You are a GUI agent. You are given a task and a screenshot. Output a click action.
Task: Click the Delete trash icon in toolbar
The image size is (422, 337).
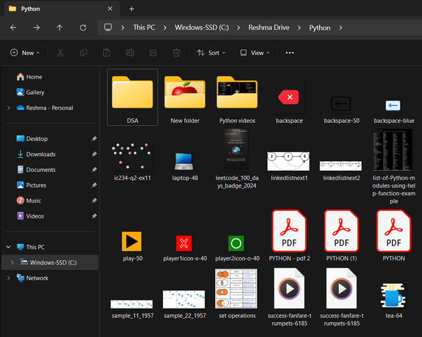click(x=176, y=53)
